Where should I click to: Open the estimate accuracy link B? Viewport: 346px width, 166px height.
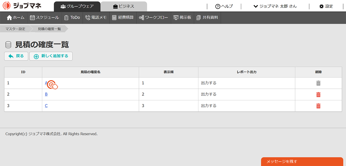(x=46, y=94)
